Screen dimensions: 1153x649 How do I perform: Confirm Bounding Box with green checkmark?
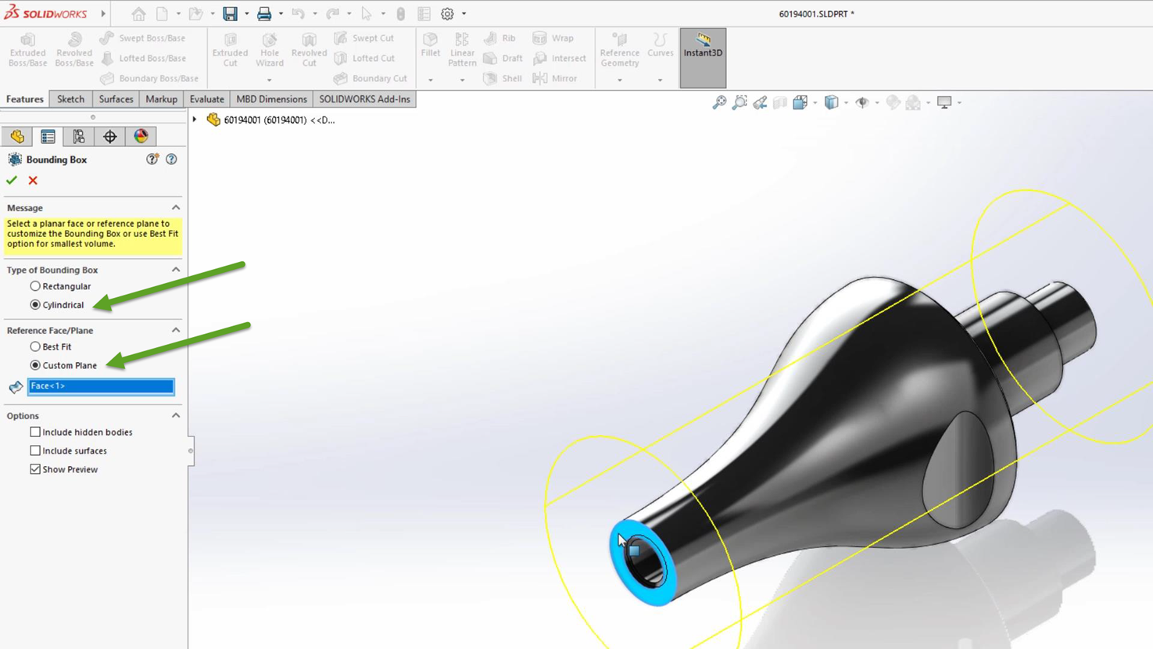click(x=12, y=181)
